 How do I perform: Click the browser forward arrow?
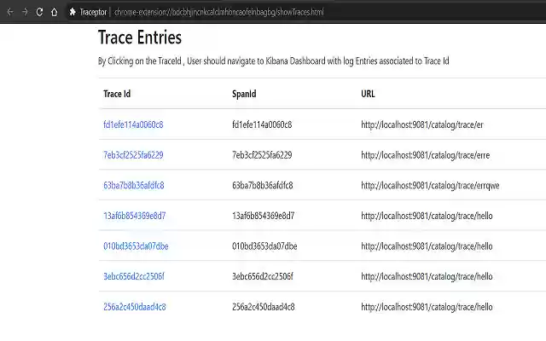point(24,12)
